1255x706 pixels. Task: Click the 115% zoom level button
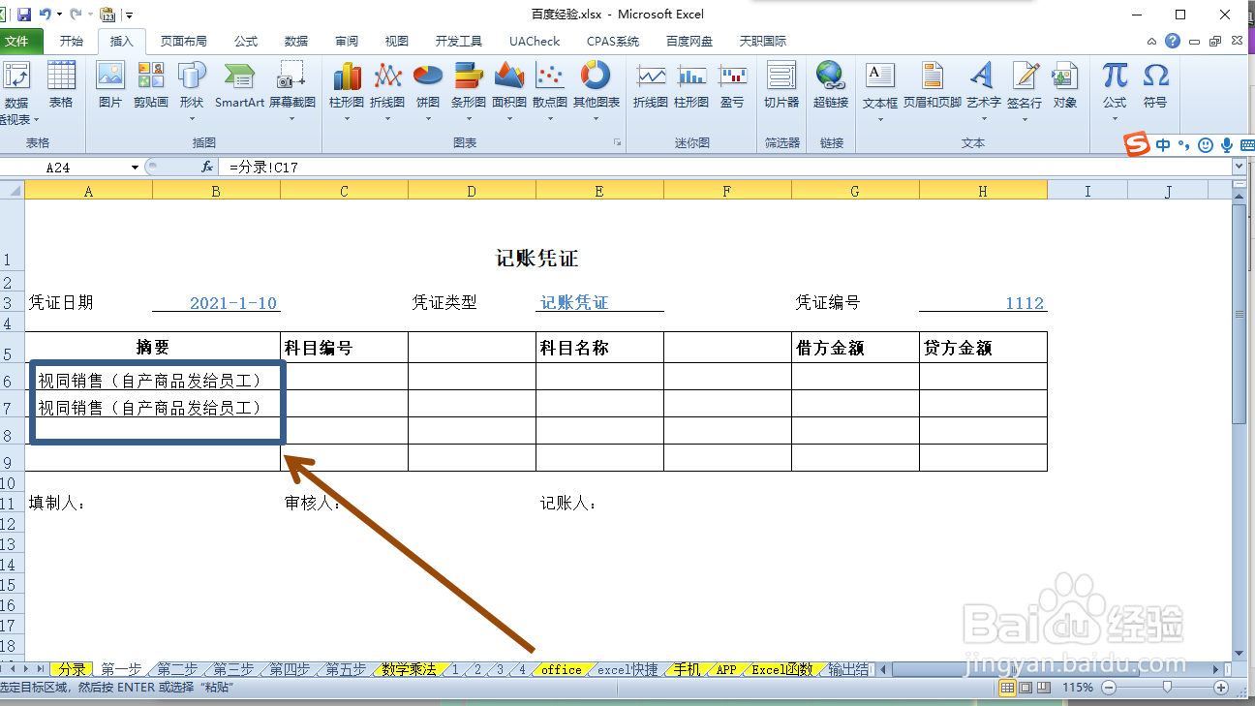[x=1078, y=688]
